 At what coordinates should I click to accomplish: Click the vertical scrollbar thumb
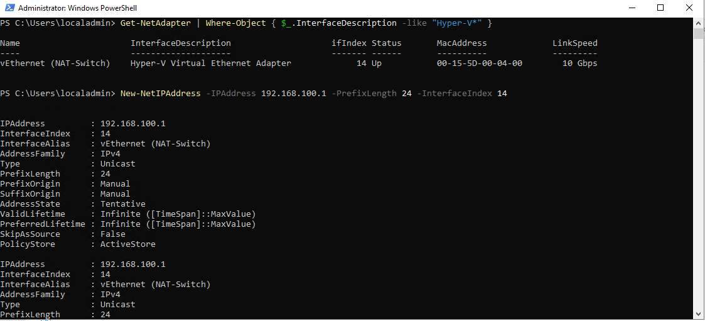[698, 33]
